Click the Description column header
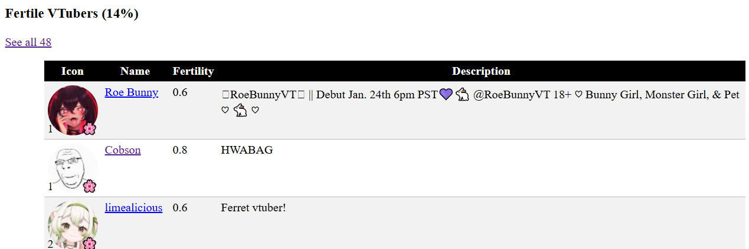This screenshot has height=249, width=749. coord(481,71)
